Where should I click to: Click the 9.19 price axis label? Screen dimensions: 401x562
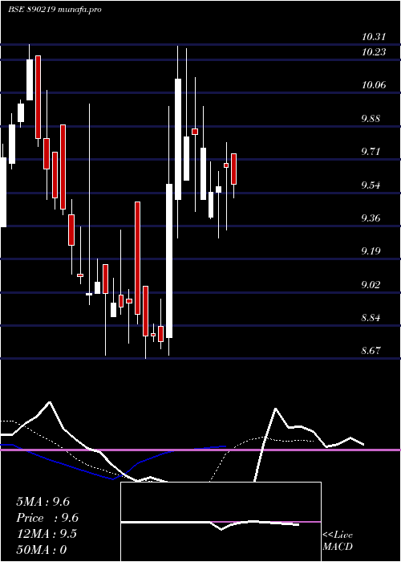coord(371,251)
